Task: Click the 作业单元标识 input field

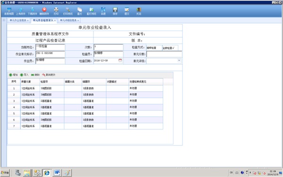Action: point(50,54)
